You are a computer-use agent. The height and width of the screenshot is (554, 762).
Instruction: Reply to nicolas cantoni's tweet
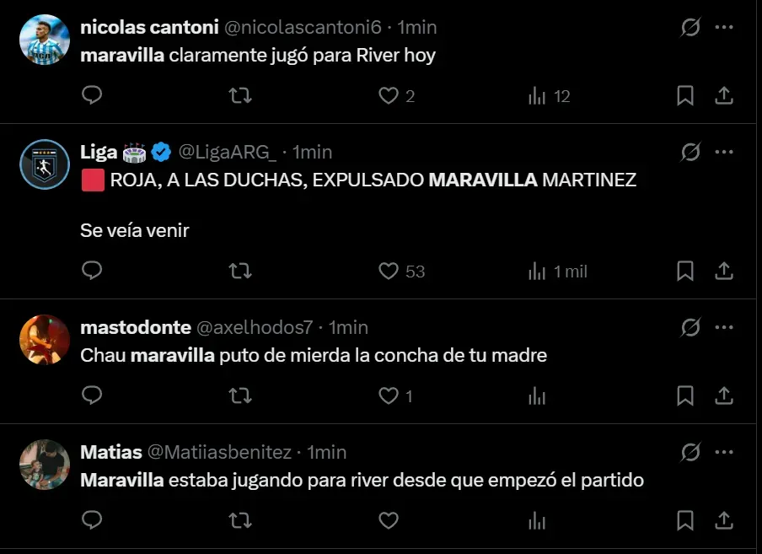click(x=92, y=96)
